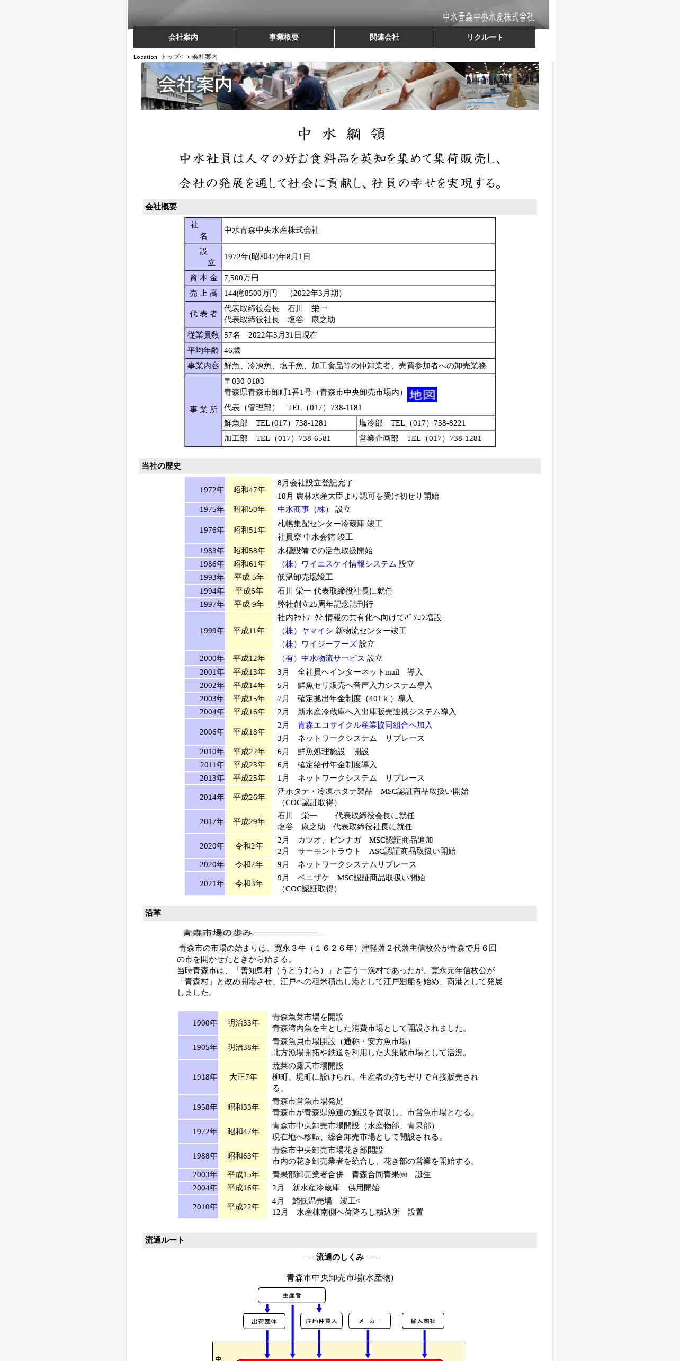Open the 関連会社 navigation menu item
Image resolution: width=680 pixels, height=1361 pixels.
click(384, 38)
